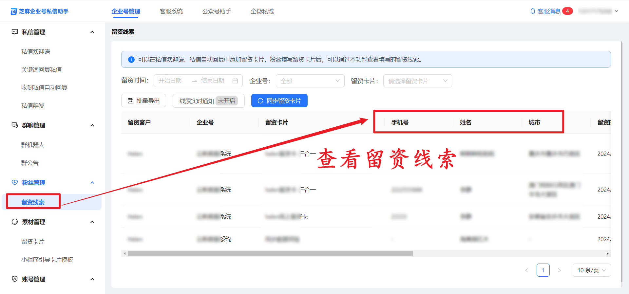This screenshot has height=294, width=629.
Task: Click the 账号管理 shield icon
Action: pyautogui.click(x=15, y=279)
